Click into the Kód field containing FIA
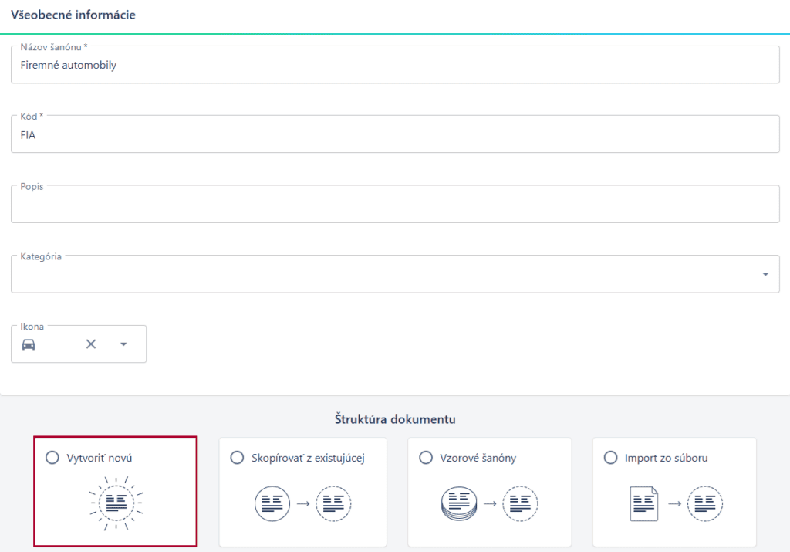Image resolution: width=790 pixels, height=552 pixels. pyautogui.click(x=393, y=135)
